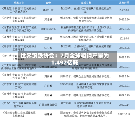Click the date 2022.5.25
This screenshot has width=135, height=119.
click(124, 29)
